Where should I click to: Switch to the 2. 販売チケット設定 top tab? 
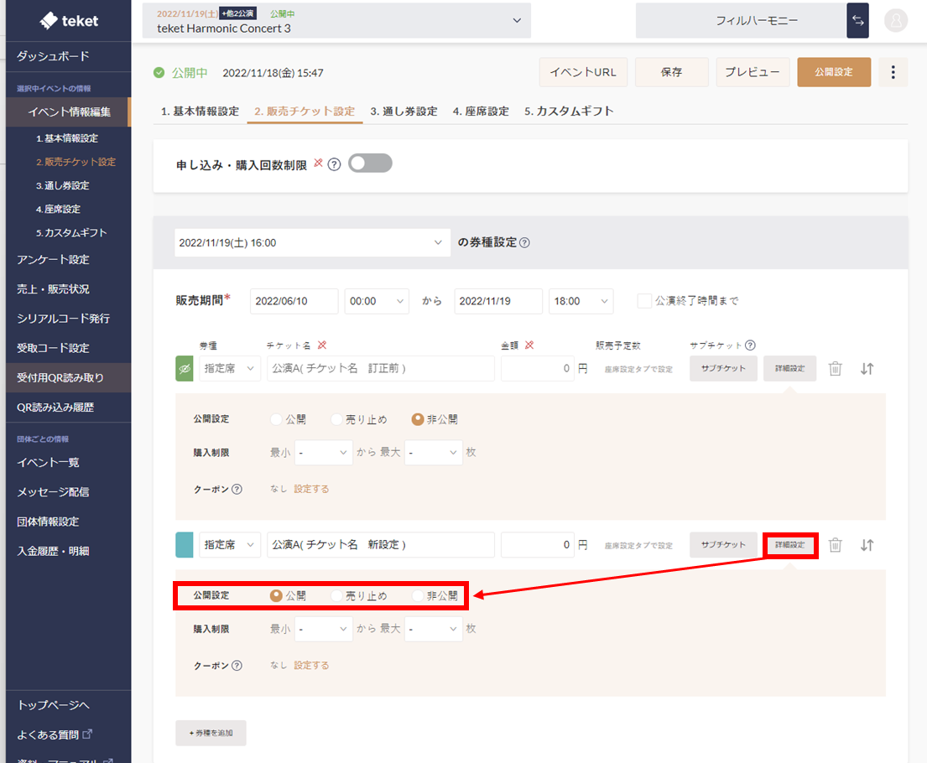tap(305, 112)
